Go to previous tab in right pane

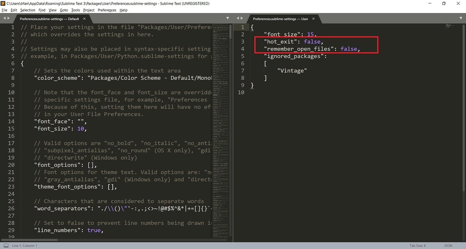click(x=238, y=18)
